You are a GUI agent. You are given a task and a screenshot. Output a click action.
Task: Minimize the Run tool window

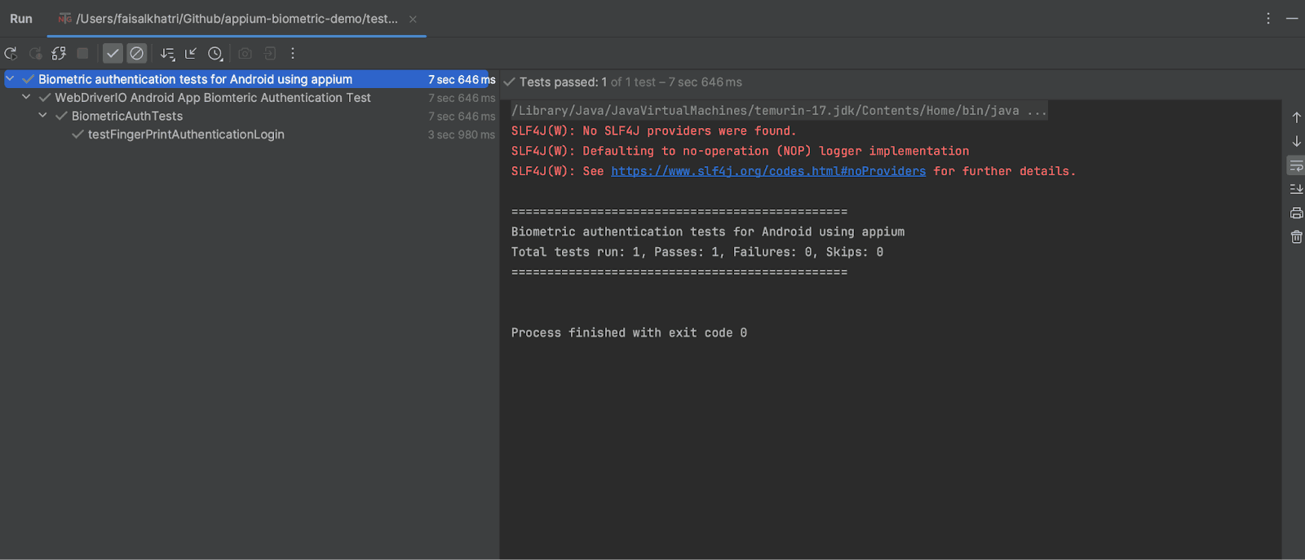(1292, 18)
